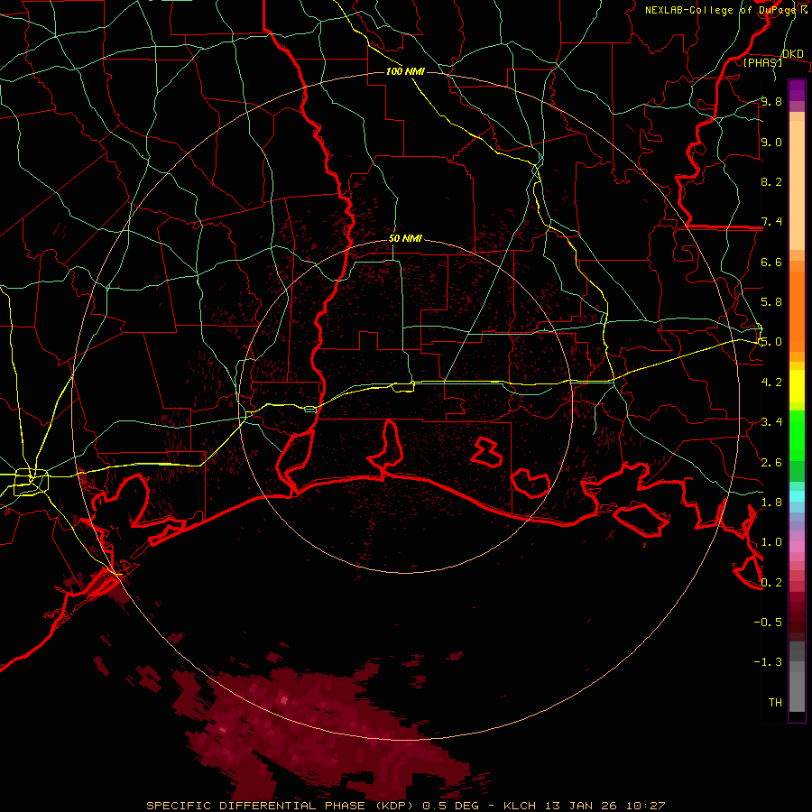Screen dimensions: 812x812
Task: Click the -0.5 value on color scale
Action: pyautogui.click(x=768, y=623)
